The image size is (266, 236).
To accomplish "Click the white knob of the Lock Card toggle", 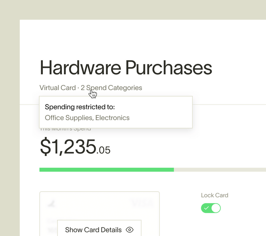I will 216,208.
